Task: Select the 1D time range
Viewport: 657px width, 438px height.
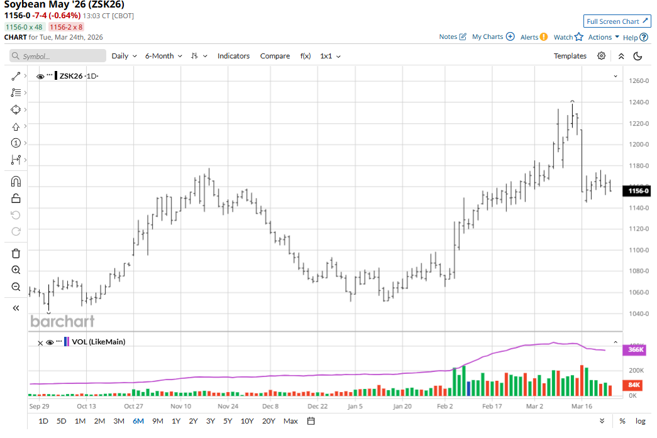Action: click(43, 421)
